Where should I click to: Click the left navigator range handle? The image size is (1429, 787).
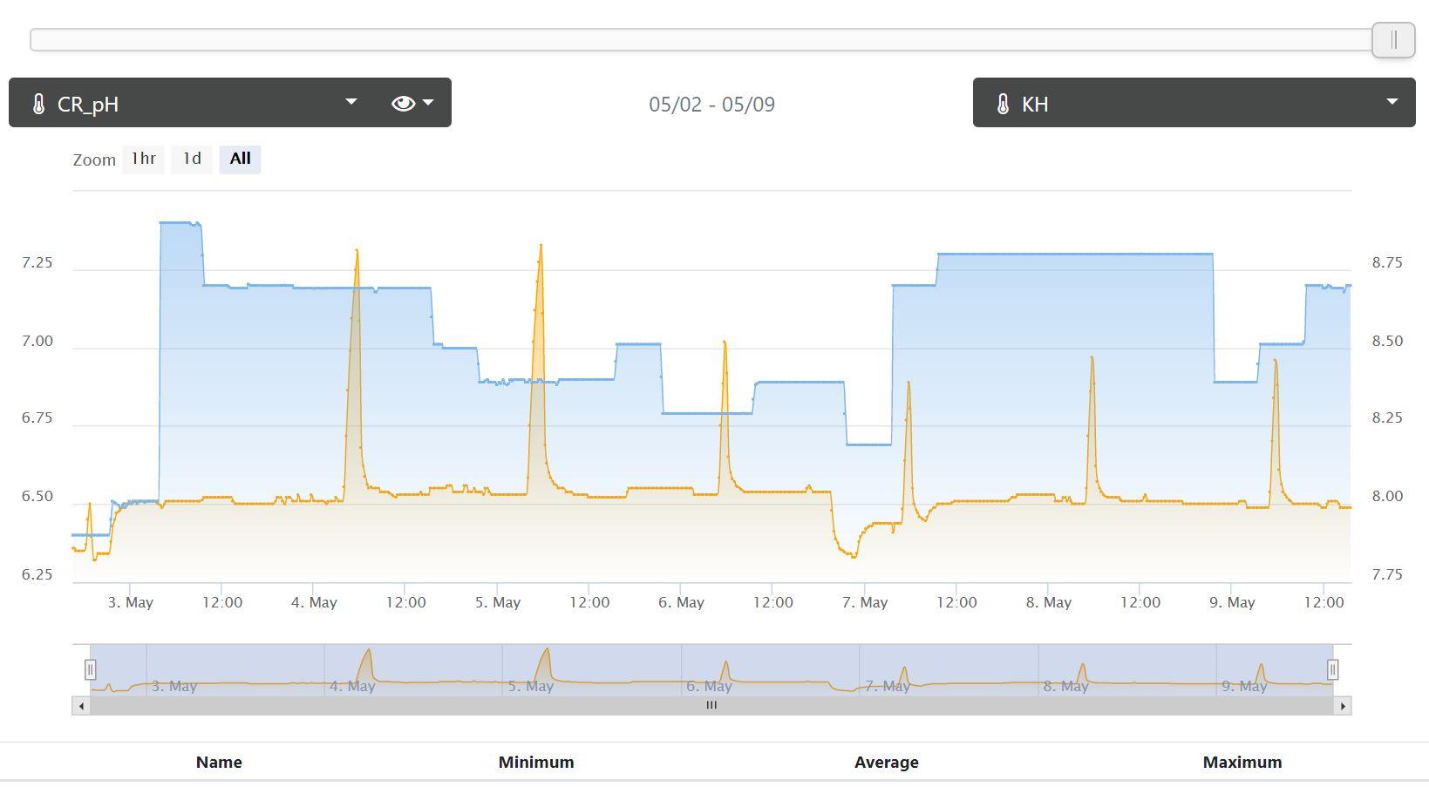click(x=90, y=669)
